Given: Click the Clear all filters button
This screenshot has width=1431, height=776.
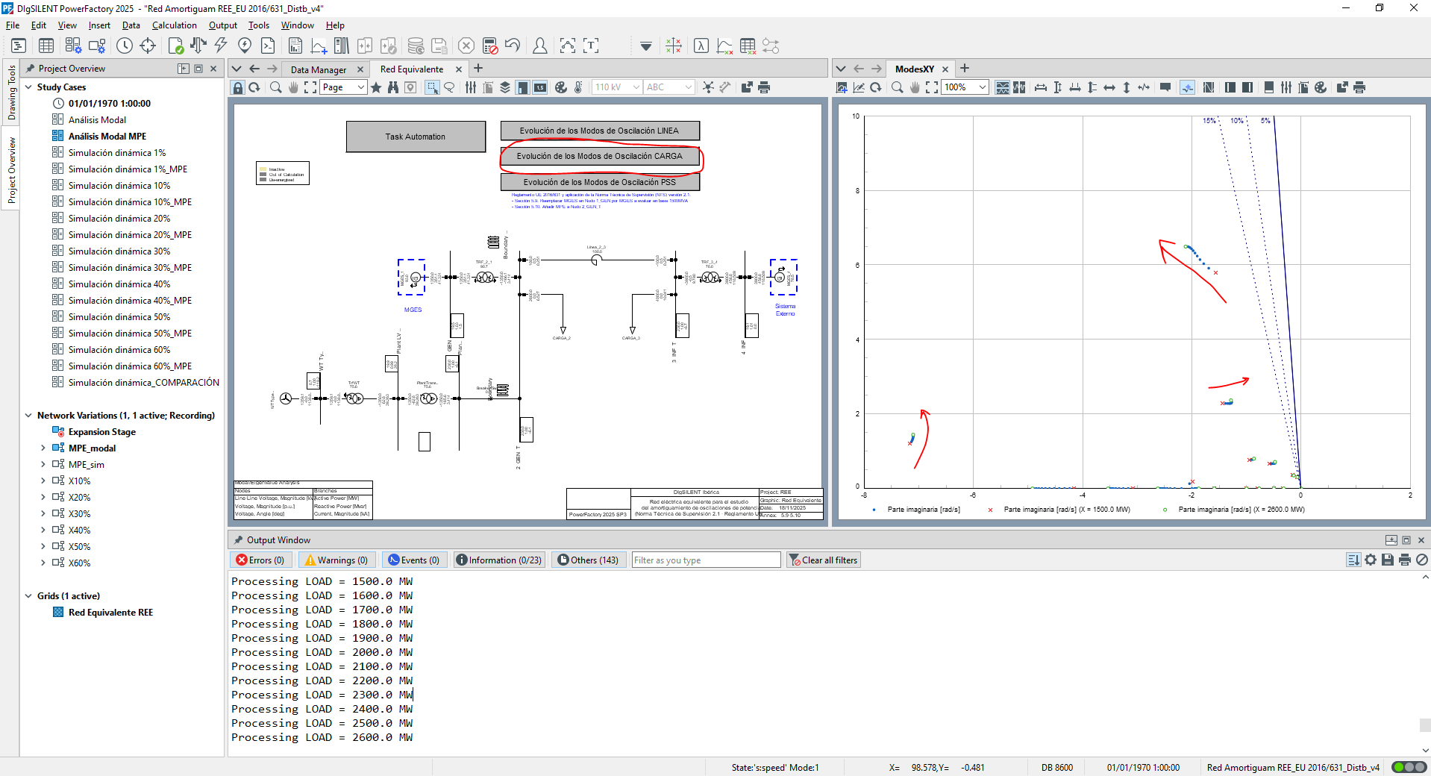Looking at the screenshot, I should pos(824,560).
